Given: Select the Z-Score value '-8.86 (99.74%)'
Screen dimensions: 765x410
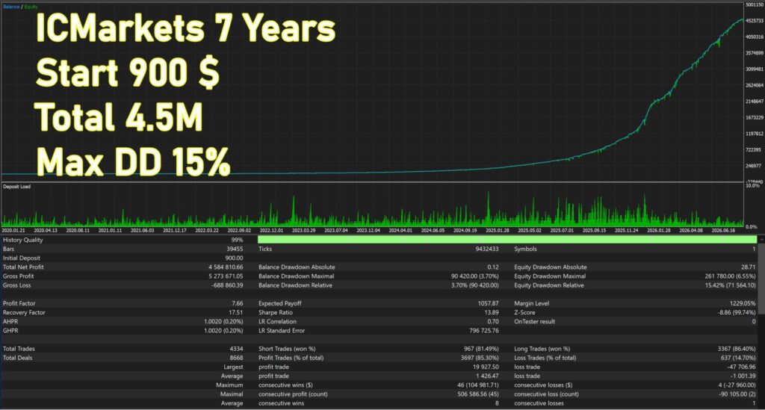Looking at the screenshot, I should (x=736, y=312).
